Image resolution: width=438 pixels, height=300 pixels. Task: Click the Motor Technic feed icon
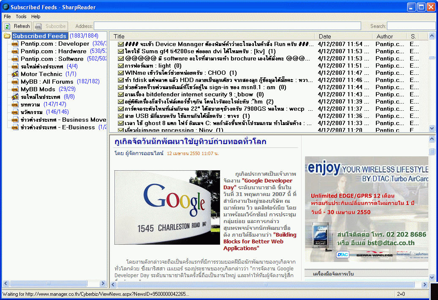click(x=15, y=74)
